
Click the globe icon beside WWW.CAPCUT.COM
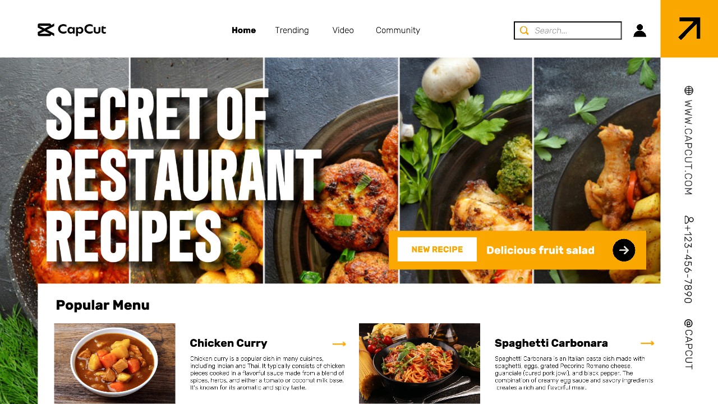[x=688, y=90]
